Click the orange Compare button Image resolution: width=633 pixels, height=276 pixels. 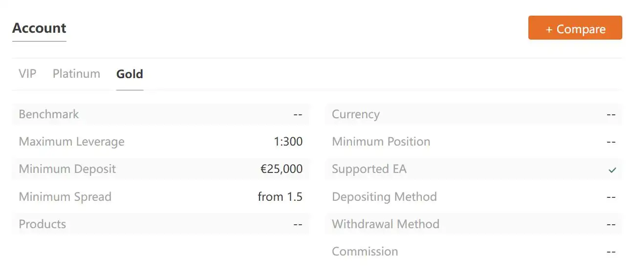(575, 28)
